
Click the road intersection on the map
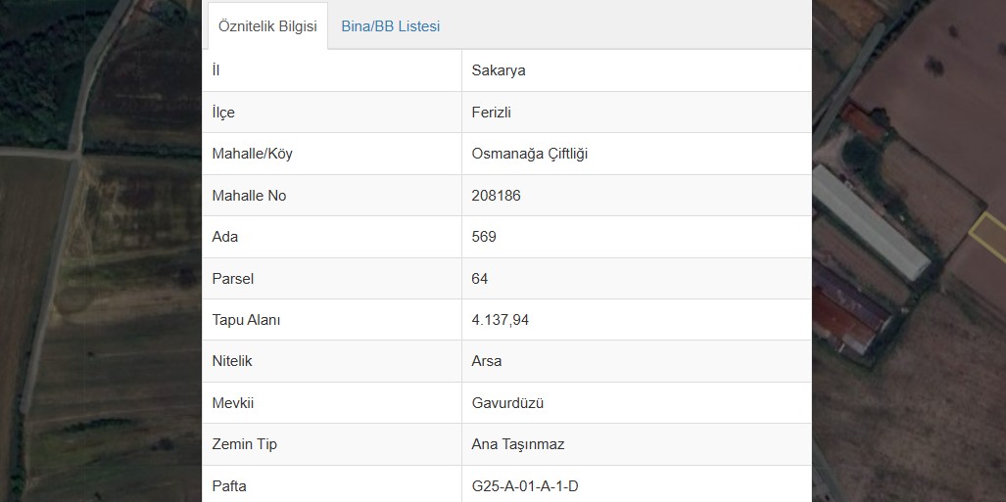click(76, 154)
